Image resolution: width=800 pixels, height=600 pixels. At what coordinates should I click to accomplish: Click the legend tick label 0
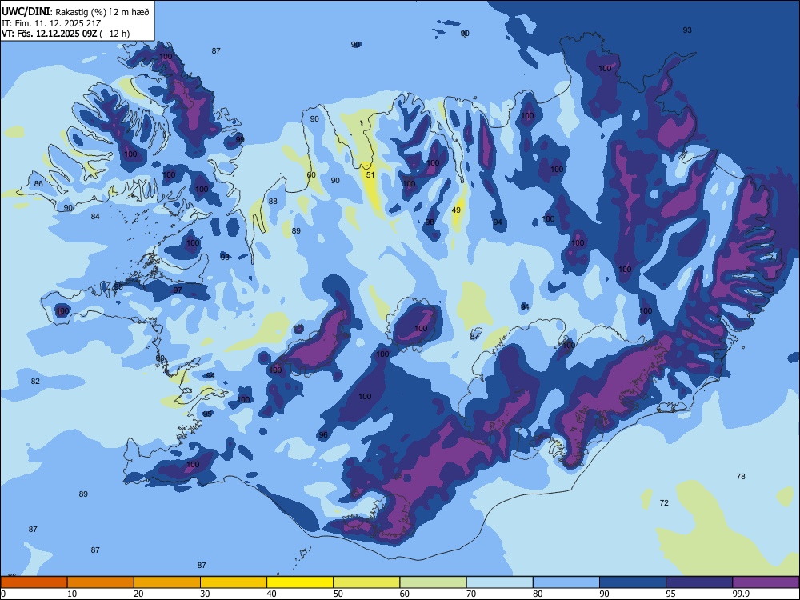[3, 594]
